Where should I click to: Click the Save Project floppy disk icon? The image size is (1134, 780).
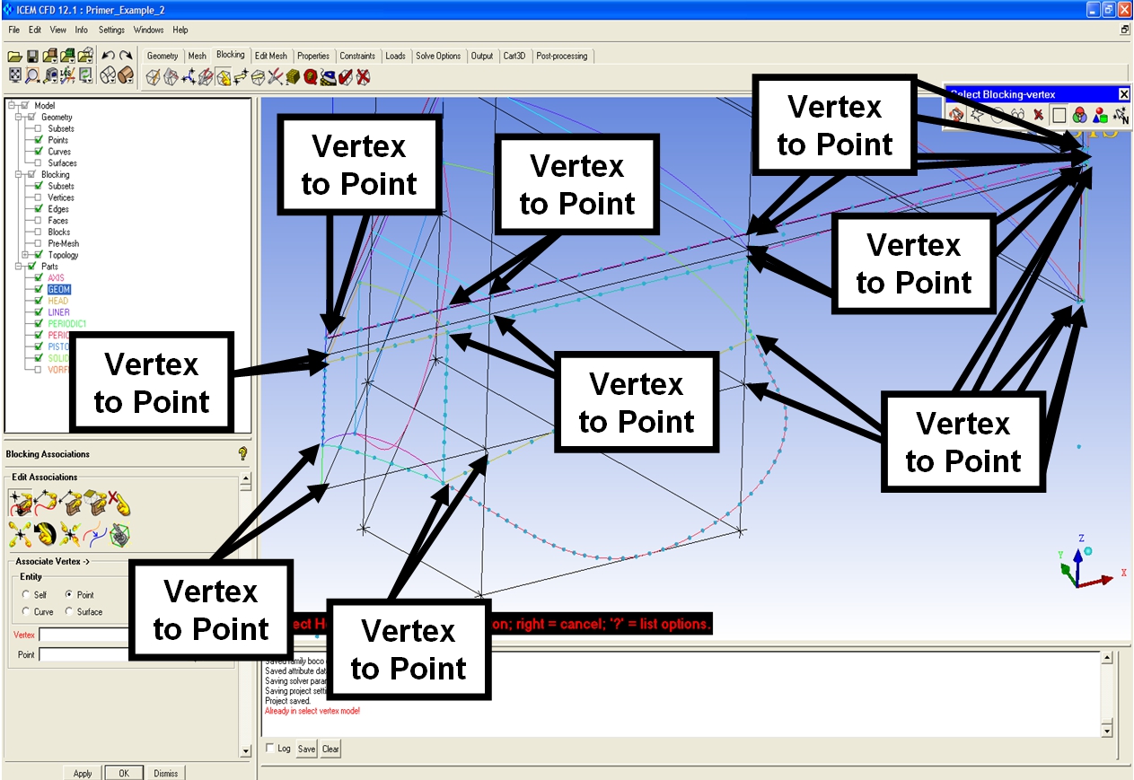[32, 56]
